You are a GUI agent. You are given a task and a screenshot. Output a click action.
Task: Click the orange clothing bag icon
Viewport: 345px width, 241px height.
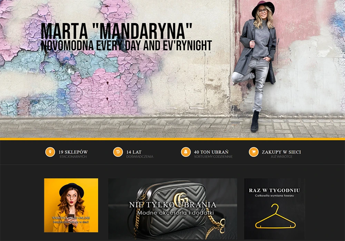(x=186, y=152)
